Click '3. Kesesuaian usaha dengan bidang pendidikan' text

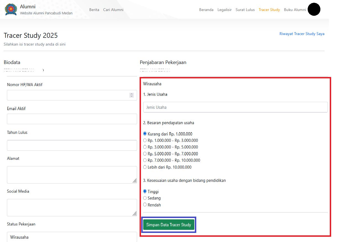click(x=184, y=180)
